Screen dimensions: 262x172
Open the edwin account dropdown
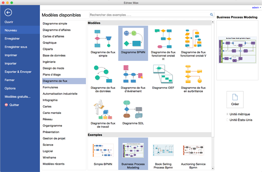[256, 8]
